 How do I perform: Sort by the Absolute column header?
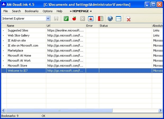[x=157, y=26]
